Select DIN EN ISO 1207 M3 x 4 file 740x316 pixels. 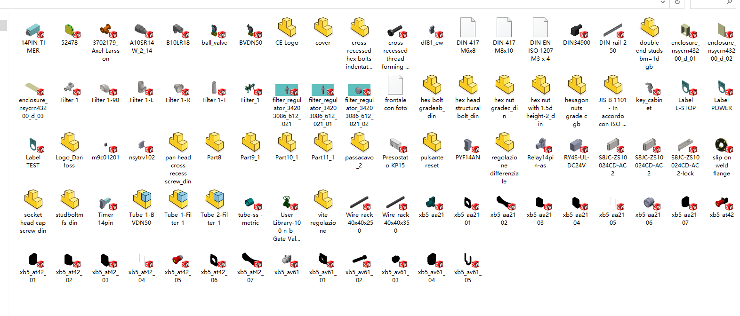click(x=540, y=28)
